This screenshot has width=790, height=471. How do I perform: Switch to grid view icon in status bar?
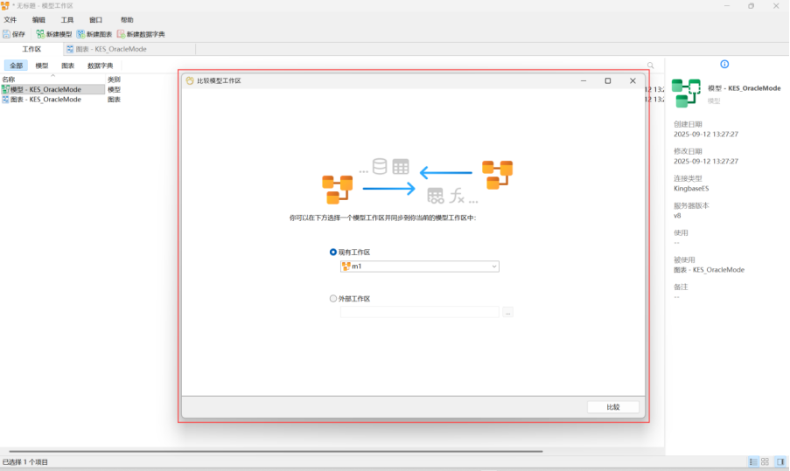[765, 461]
